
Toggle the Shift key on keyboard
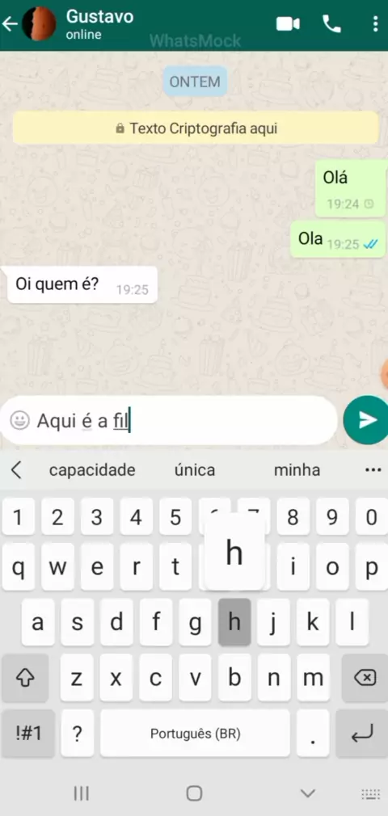click(25, 678)
